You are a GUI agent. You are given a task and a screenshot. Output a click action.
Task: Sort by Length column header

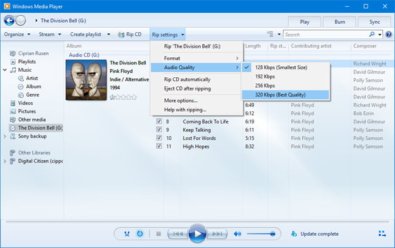(x=253, y=46)
